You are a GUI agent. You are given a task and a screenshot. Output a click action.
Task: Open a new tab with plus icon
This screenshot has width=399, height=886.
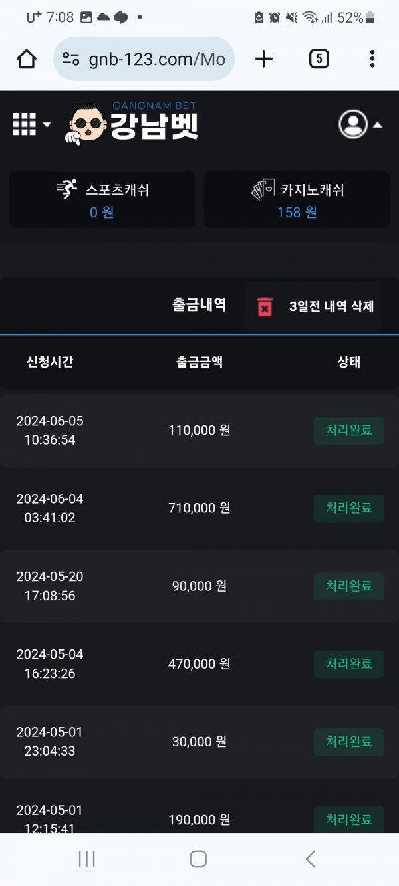pos(264,59)
